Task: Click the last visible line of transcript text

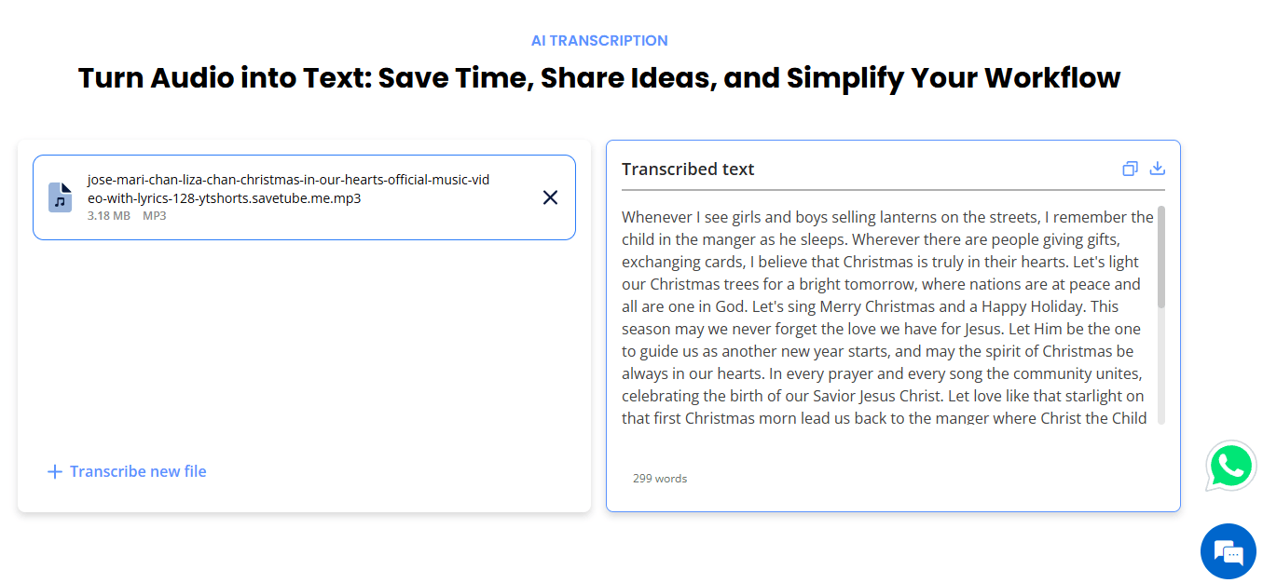Action: click(x=884, y=418)
